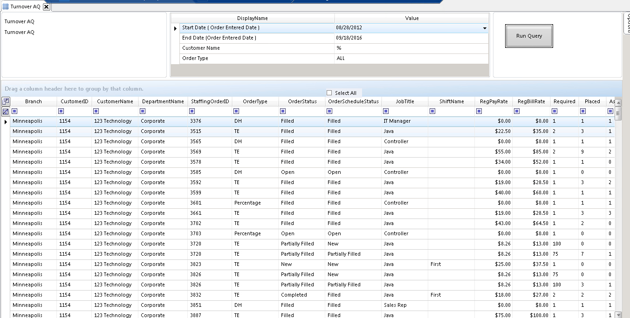630x318 pixels.
Task: Click the clear-filters icon left of the filter row
Action: coord(6,112)
